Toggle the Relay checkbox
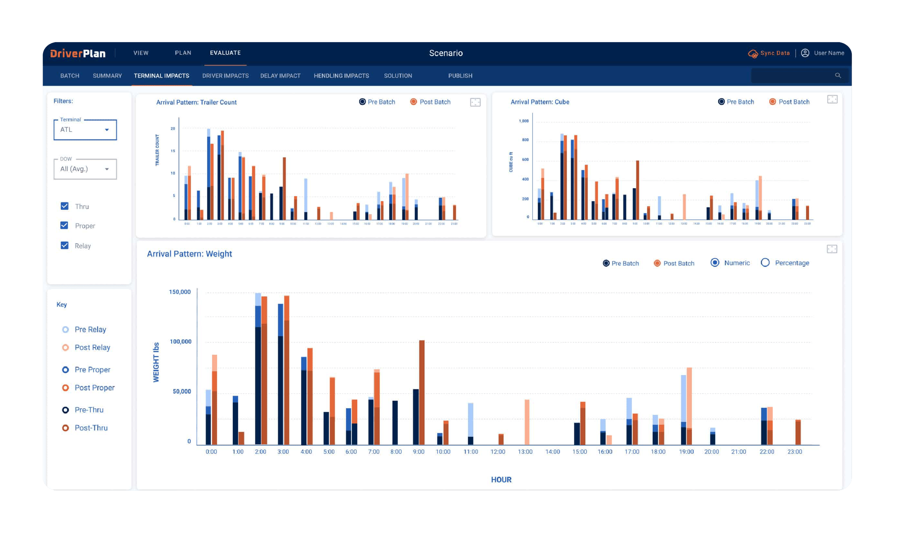Screen dimensions: 899x538 (x=65, y=245)
